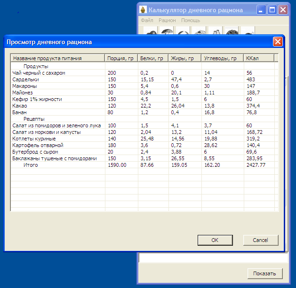Click the Рецепты section label

(34, 119)
